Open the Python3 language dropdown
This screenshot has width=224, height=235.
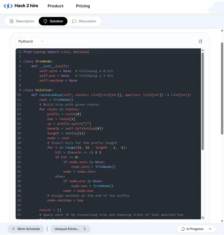[x=31, y=41]
